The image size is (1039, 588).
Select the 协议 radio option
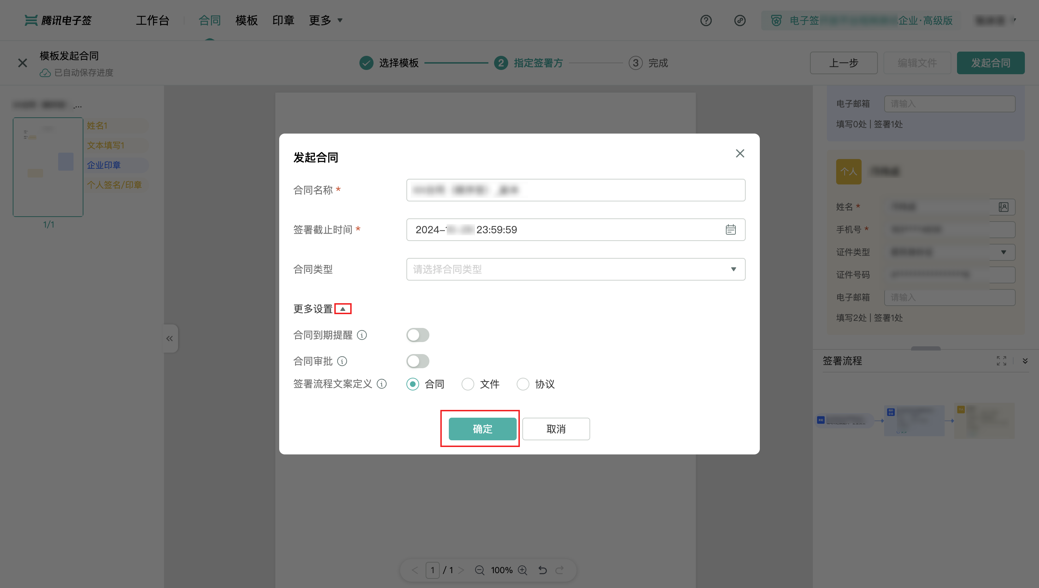pos(523,384)
